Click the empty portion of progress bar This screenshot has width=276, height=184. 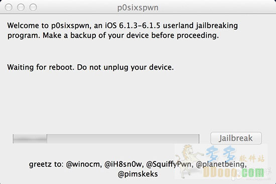coord(123,139)
